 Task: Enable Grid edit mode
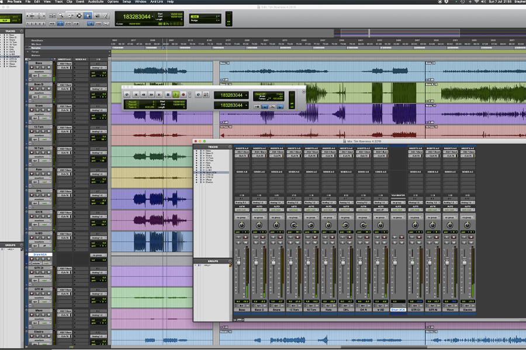point(15,20)
